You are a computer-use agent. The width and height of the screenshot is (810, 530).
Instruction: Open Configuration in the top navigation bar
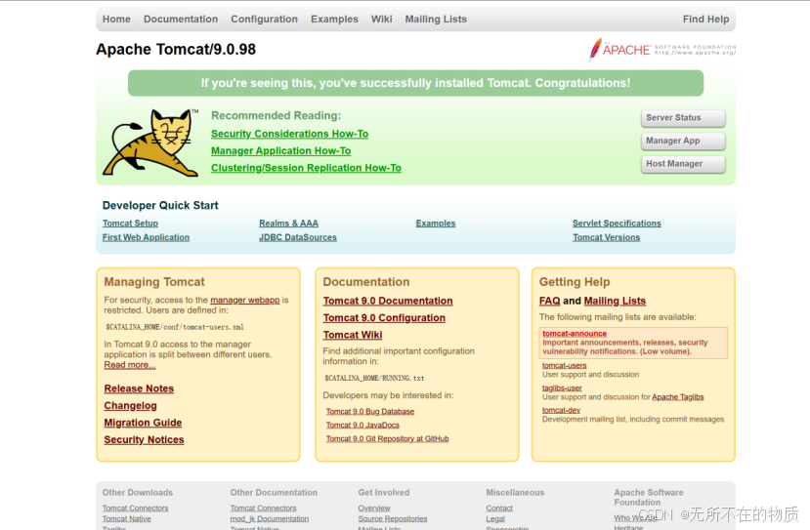click(x=264, y=20)
